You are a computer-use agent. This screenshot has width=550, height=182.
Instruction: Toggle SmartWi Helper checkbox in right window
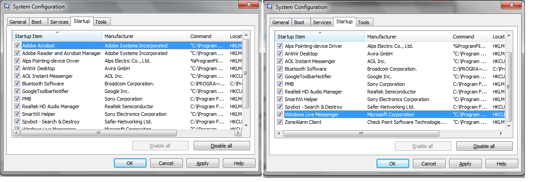click(280, 99)
